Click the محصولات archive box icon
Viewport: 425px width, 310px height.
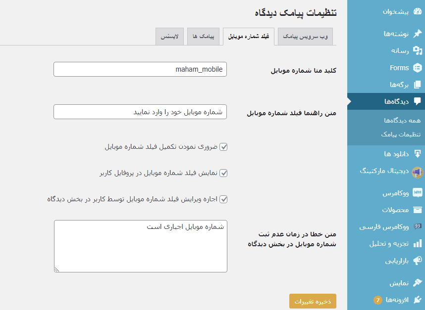pyautogui.click(x=418, y=210)
